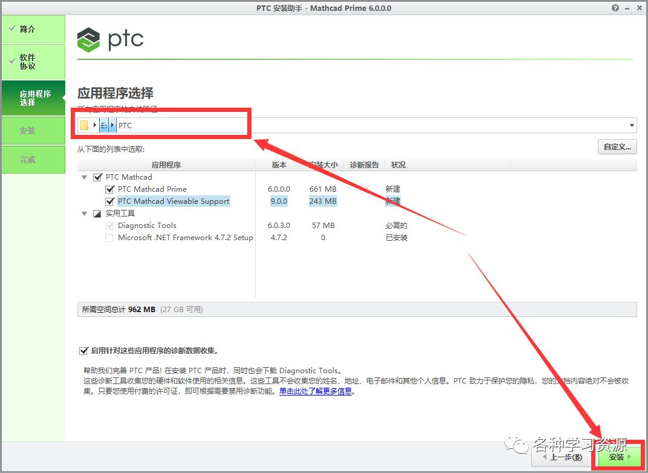The image size is (648, 473).
Task: Click the arrow after E: drive
Action: pos(112,125)
